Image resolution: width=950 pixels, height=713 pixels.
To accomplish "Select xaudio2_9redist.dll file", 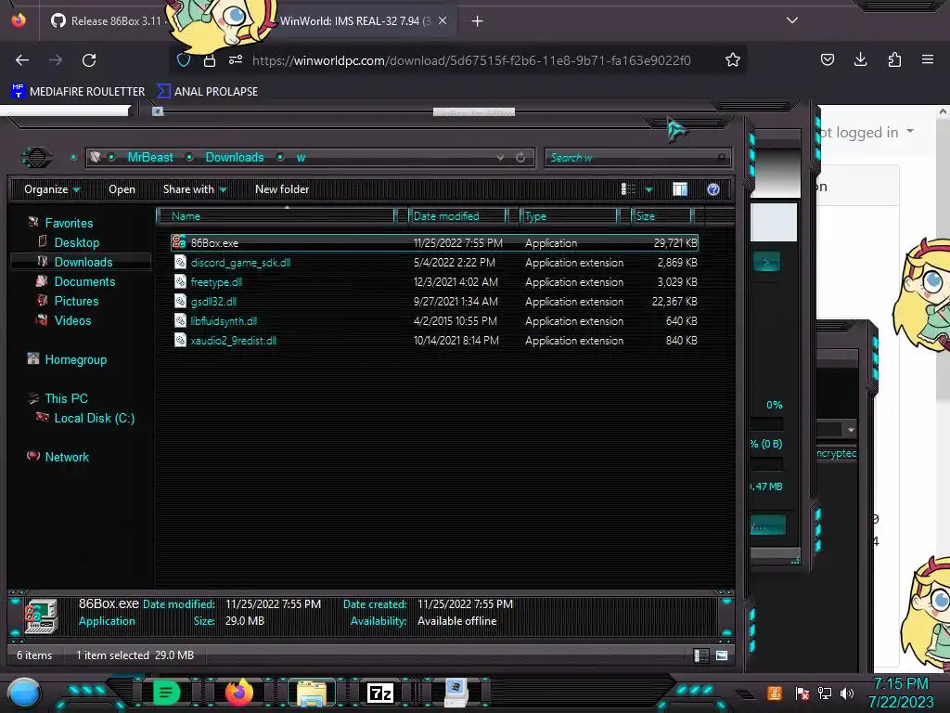I will (x=434, y=340).
